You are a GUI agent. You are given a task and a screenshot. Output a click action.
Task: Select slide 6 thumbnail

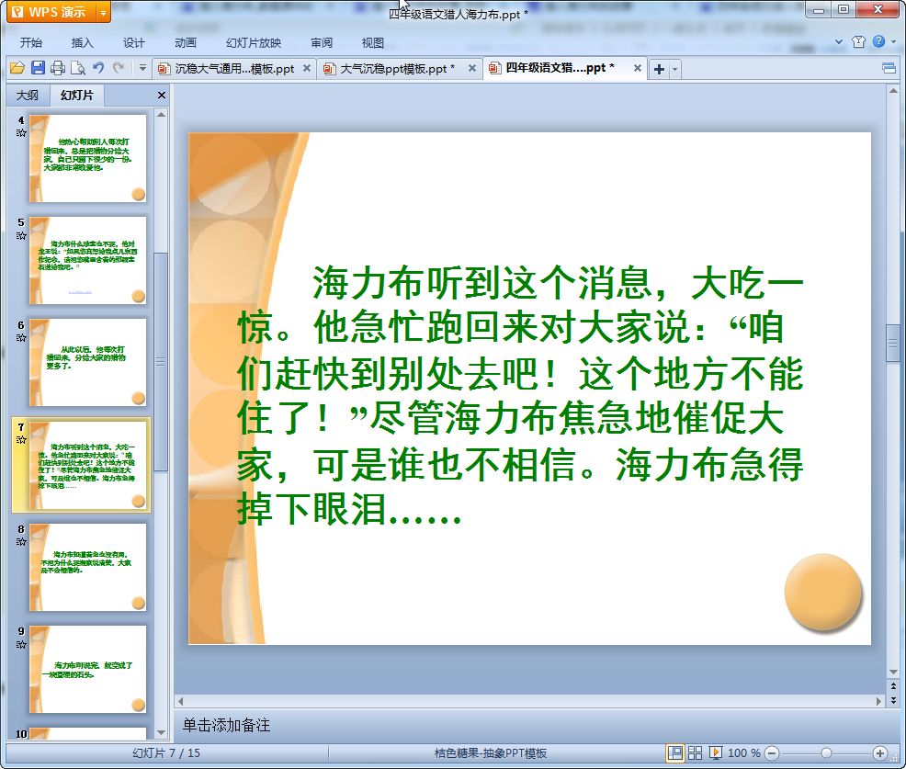88,362
